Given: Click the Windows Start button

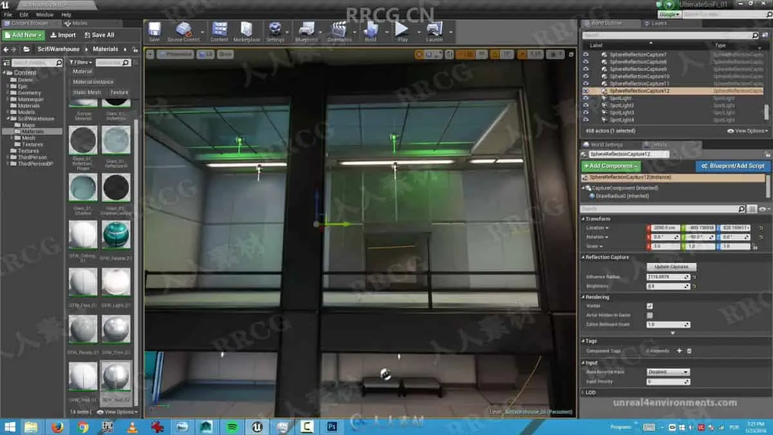Looking at the screenshot, I should coord(9,427).
